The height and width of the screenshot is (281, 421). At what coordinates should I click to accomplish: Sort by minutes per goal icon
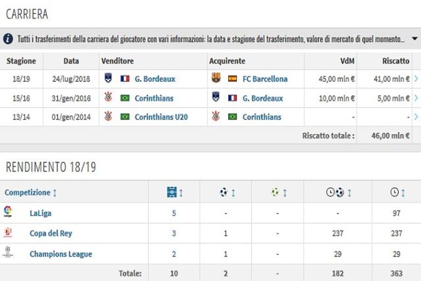coord(335,192)
